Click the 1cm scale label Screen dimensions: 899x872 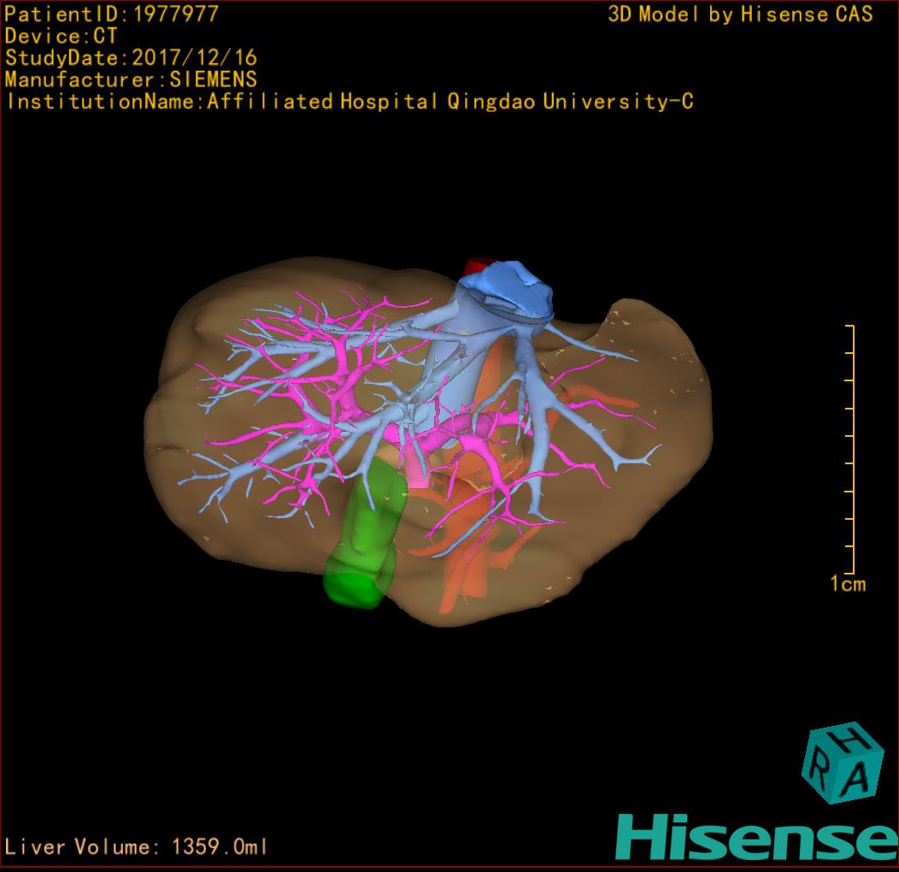click(x=847, y=585)
